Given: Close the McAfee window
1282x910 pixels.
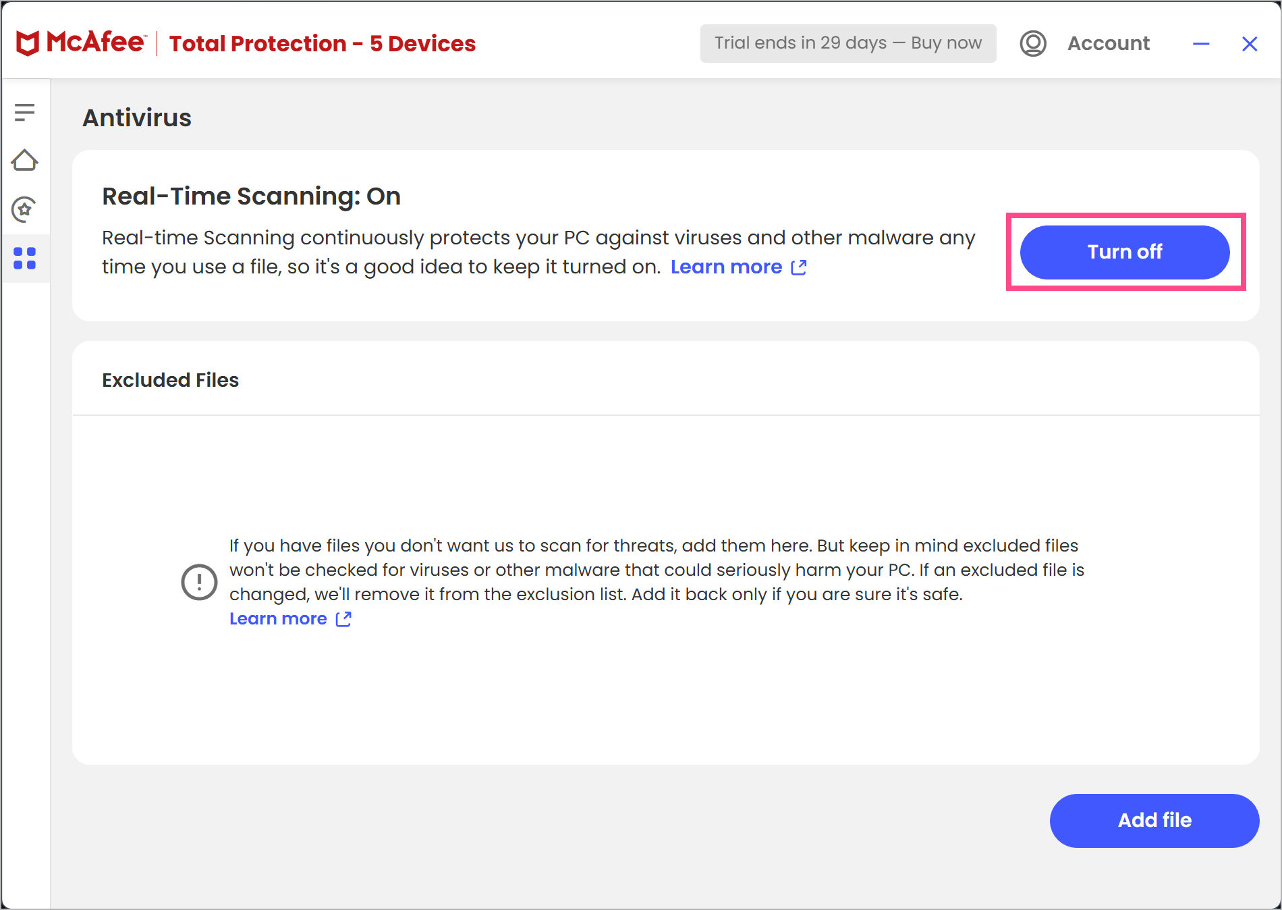Looking at the screenshot, I should (x=1250, y=44).
